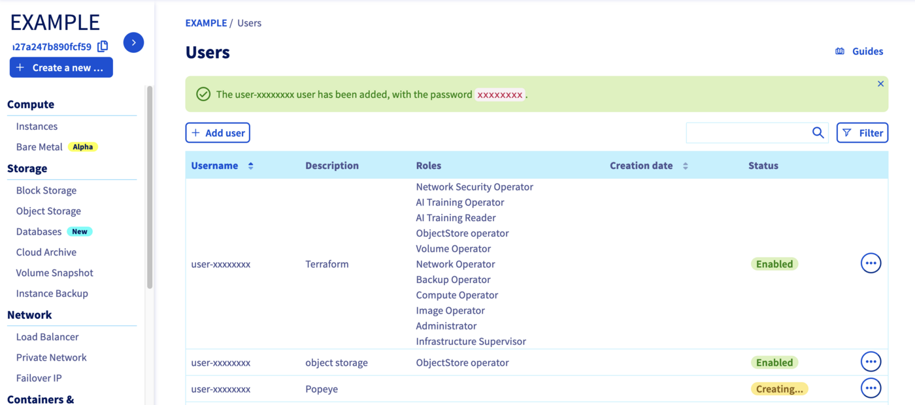Screen dimensions: 915x405
Task: Open the Guides panel
Action: coord(859,52)
